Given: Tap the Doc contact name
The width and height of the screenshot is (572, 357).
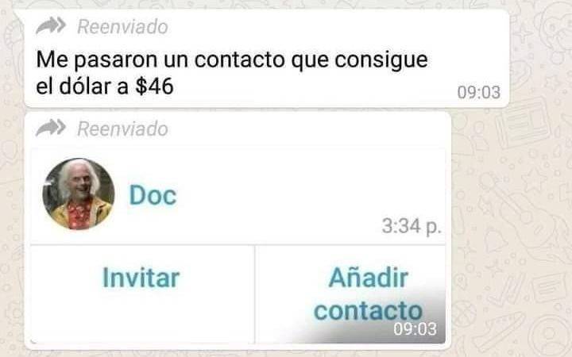Looking at the screenshot, I should (153, 195).
